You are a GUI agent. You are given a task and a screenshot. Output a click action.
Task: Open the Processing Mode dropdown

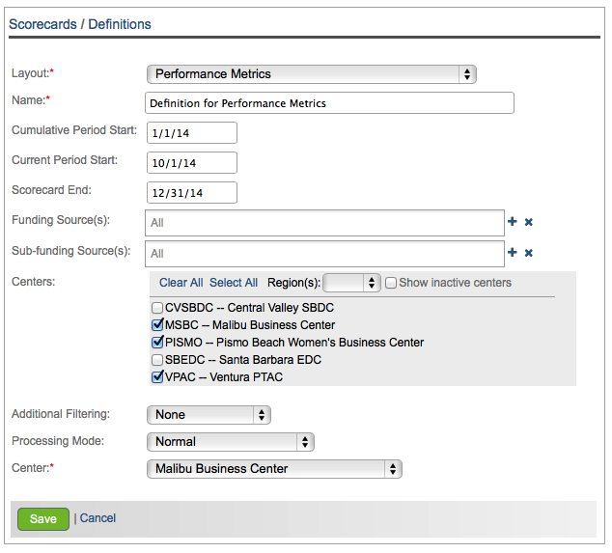click(231, 442)
